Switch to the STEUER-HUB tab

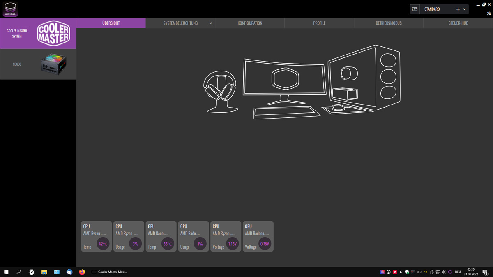point(458,23)
